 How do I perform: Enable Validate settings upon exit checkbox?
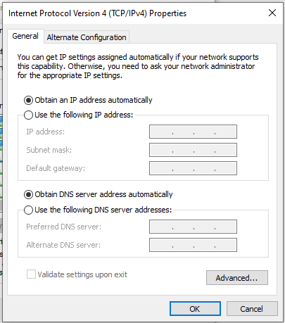(x=31, y=274)
